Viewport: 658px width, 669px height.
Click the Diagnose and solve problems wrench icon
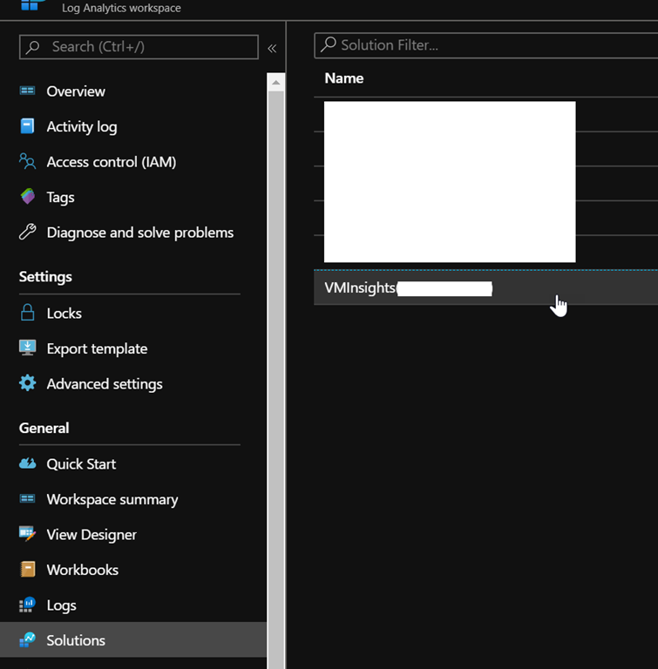(x=28, y=233)
